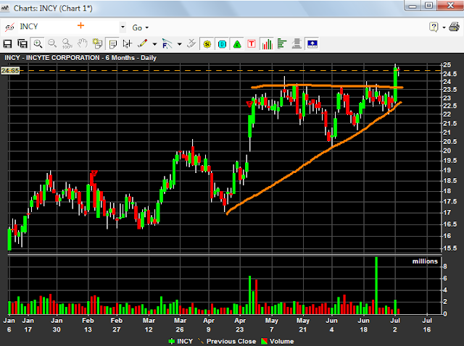The height and width of the screenshot is (346, 464).
Task: Click the eraser clear-drawings icon
Action: click(191, 43)
